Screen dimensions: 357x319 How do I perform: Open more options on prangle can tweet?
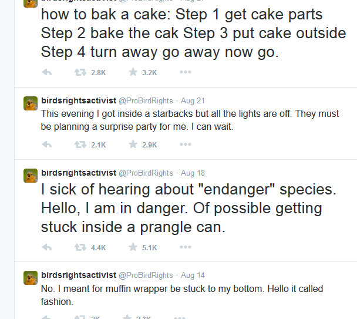[185, 247]
